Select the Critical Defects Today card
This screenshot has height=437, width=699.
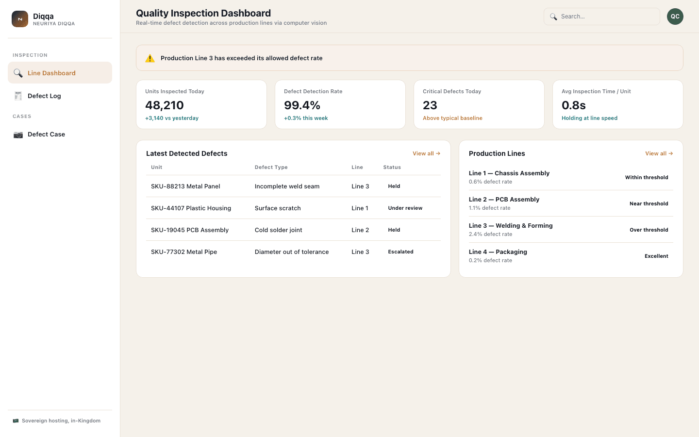tap(479, 104)
